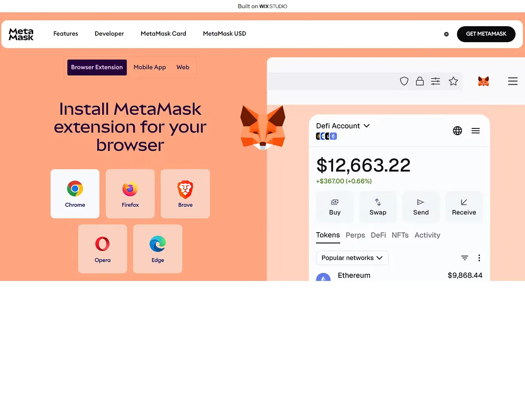This screenshot has width=525, height=420.
Task: Expand the Defi Account dropdown
Action: [x=343, y=126]
